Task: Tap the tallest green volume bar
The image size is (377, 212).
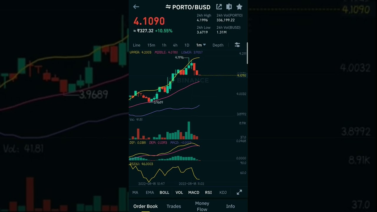Action: click(189, 130)
